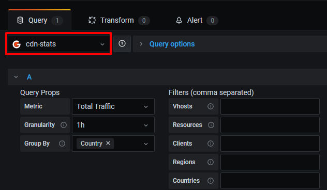
Task: Open the Total Traffic metric dropdown
Action: [113, 106]
